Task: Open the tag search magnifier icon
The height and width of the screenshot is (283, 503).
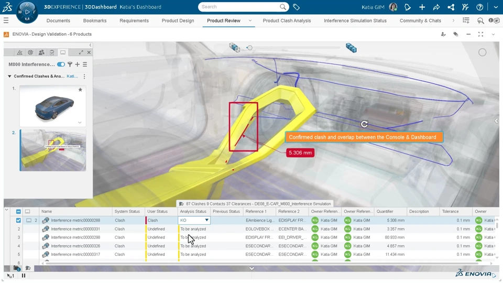Action: [480, 21]
